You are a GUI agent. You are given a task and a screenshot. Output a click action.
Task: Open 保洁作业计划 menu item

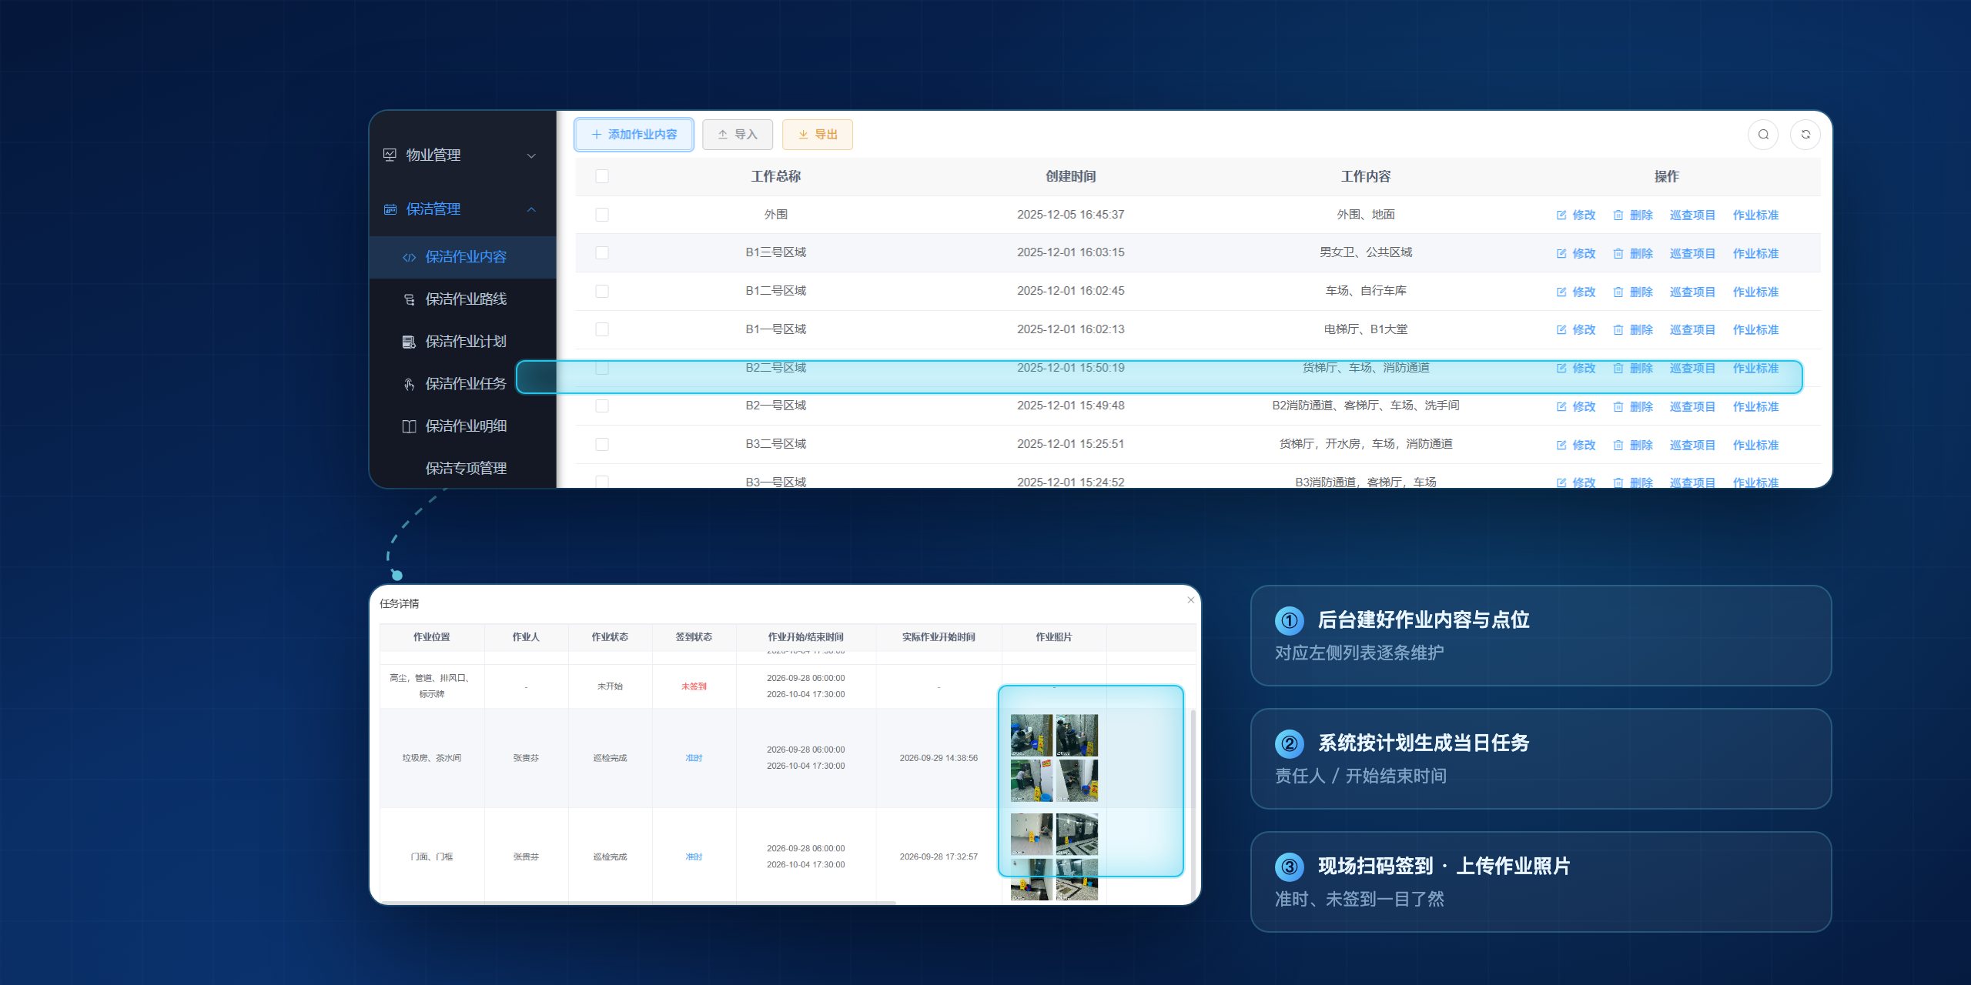463,342
